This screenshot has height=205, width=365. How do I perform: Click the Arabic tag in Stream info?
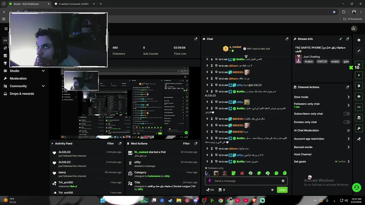click(309, 61)
